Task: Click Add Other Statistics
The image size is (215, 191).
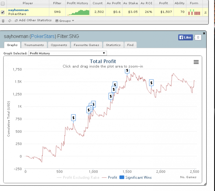Action: click(x=33, y=20)
